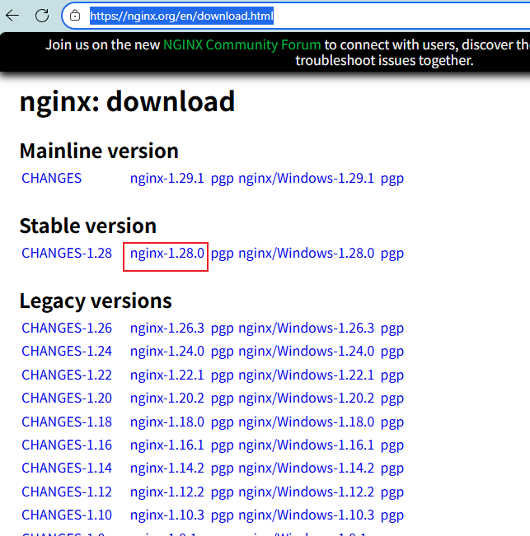Viewport: 530px width, 536px height.
Task: Open the CHANGES-1.10 link
Action: tap(67, 515)
